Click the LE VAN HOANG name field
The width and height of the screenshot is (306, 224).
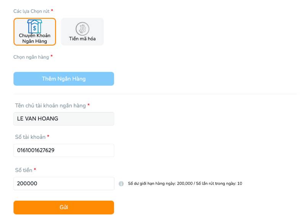click(x=63, y=119)
